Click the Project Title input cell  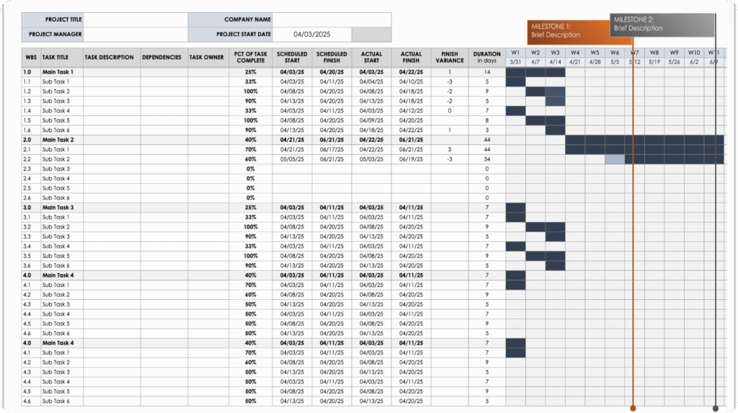tap(135, 19)
